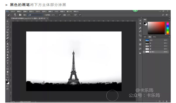Select the Eyedropper tool
The height and width of the screenshot is (103, 176).
tap(7, 35)
